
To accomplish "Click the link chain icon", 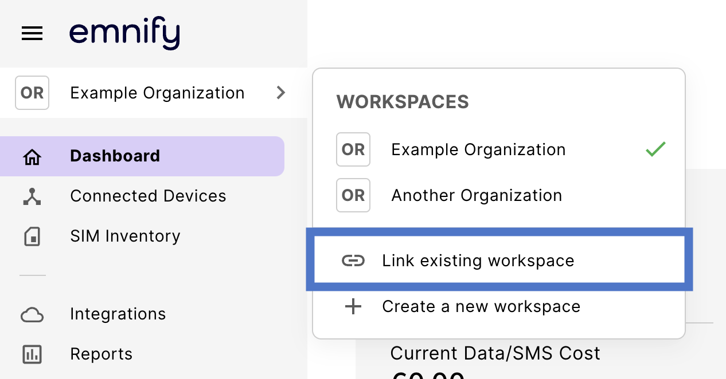I will pyautogui.click(x=353, y=261).
